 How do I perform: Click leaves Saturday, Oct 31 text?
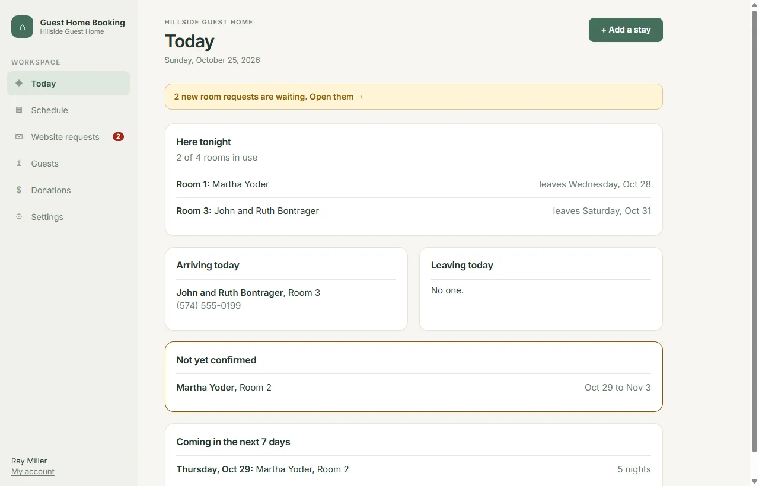pyautogui.click(x=602, y=211)
